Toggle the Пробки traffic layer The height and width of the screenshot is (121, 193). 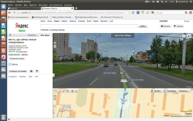tap(156, 91)
